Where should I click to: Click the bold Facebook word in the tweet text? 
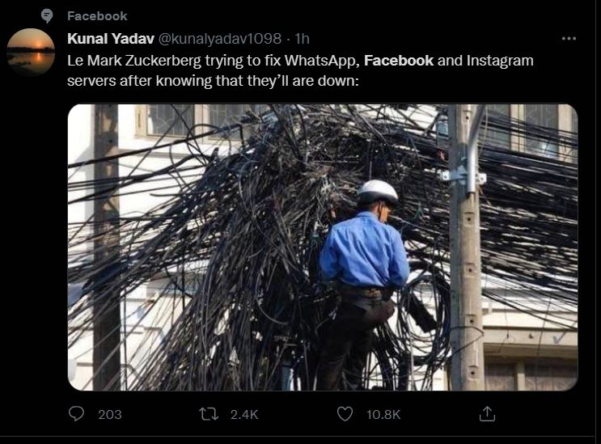click(x=399, y=61)
